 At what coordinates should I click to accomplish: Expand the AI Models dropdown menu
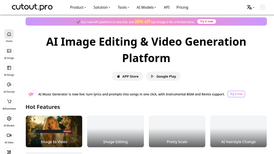[x=146, y=7]
